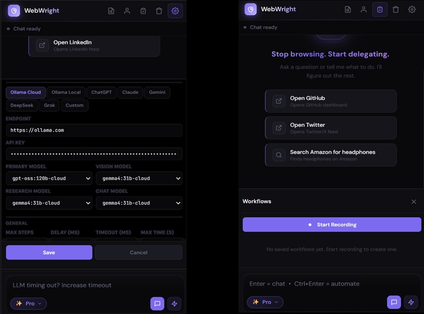Click the WebWright logo in the right panel
424x314 pixels.
click(x=250, y=9)
